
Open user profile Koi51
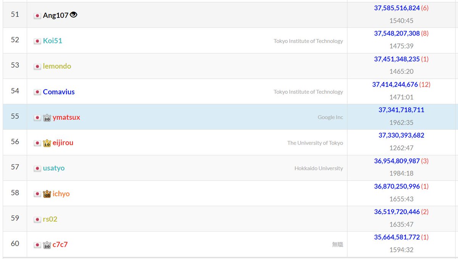[x=53, y=41]
